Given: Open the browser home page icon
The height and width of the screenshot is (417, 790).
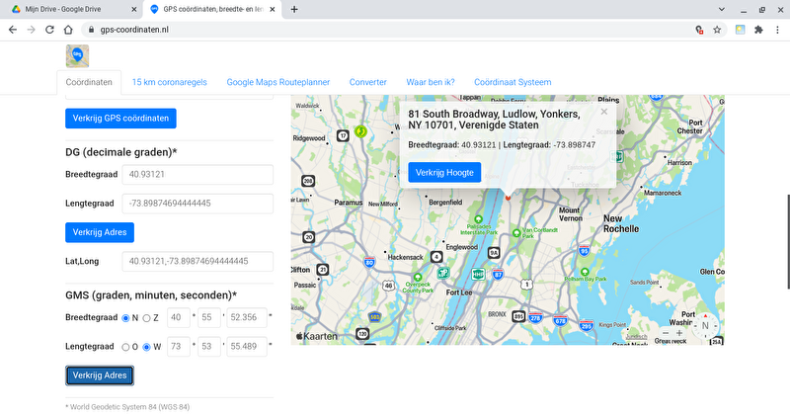Looking at the screenshot, I should click(68, 30).
